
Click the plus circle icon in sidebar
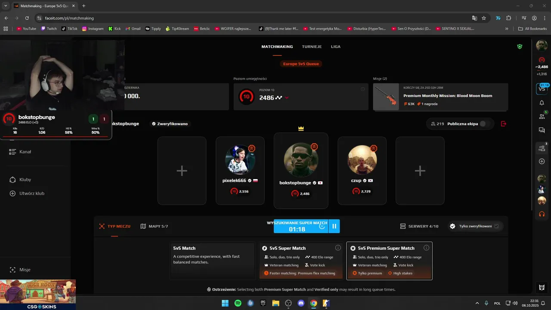[542, 161]
